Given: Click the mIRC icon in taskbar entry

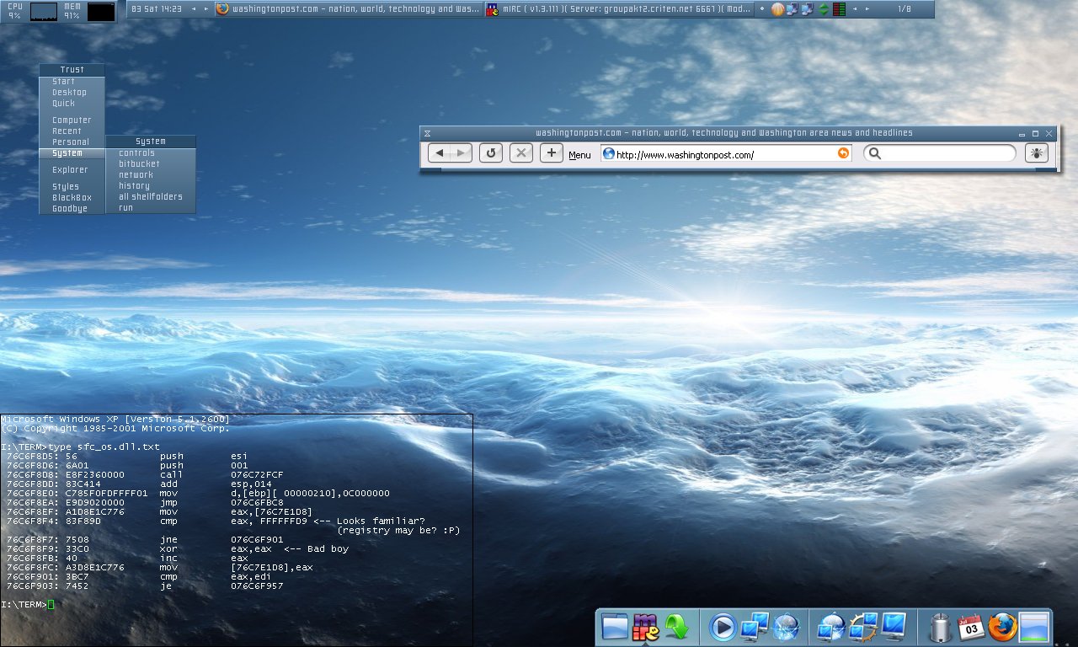Looking at the screenshot, I should tap(491, 9).
